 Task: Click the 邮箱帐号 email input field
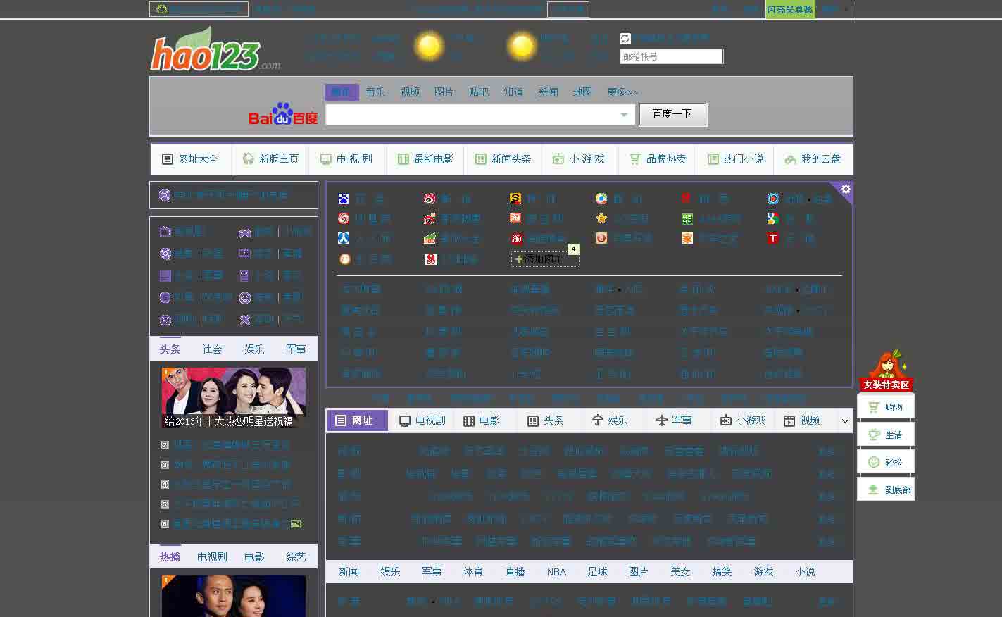coord(670,56)
